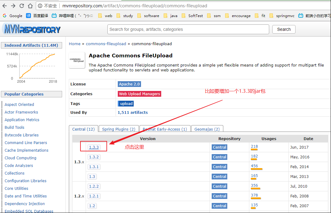Follow the Home breadcrumb link
Image resolution: width=331 pixels, height=213 pixels.
(75, 44)
